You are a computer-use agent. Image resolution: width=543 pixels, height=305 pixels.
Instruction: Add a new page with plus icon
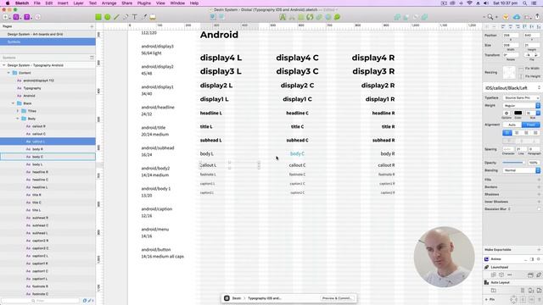(x=92, y=26)
